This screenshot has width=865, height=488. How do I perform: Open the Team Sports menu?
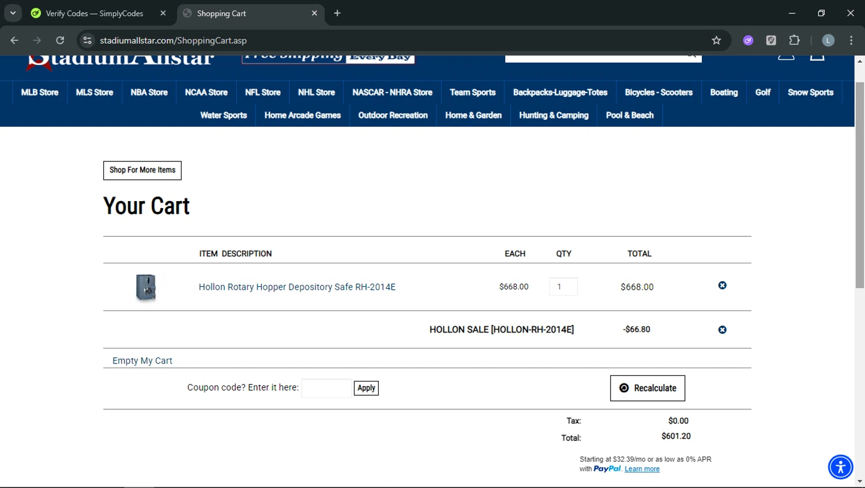(x=472, y=92)
